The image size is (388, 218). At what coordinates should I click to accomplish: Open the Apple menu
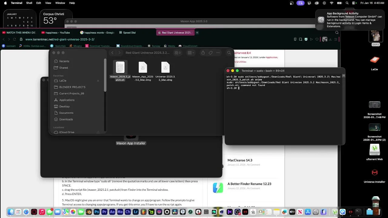pos(5,3)
